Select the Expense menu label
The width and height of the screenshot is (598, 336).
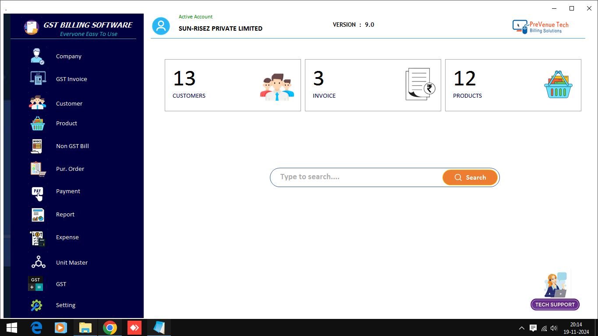(x=67, y=237)
